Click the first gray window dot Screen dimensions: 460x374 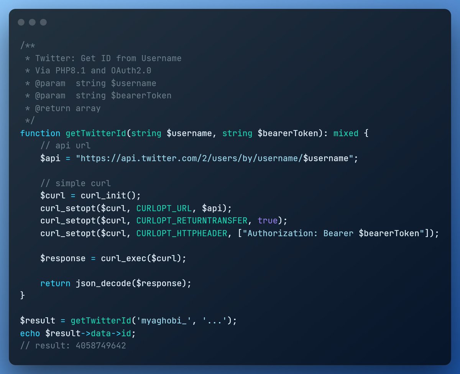point(21,22)
